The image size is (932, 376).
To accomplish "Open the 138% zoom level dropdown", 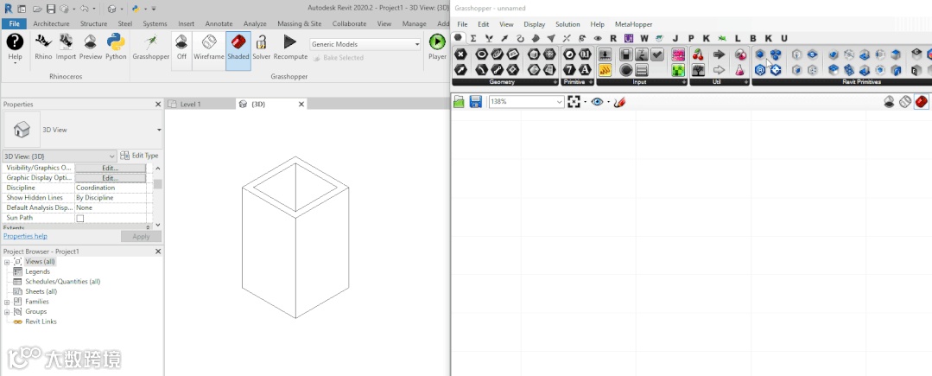I will pyautogui.click(x=526, y=102).
